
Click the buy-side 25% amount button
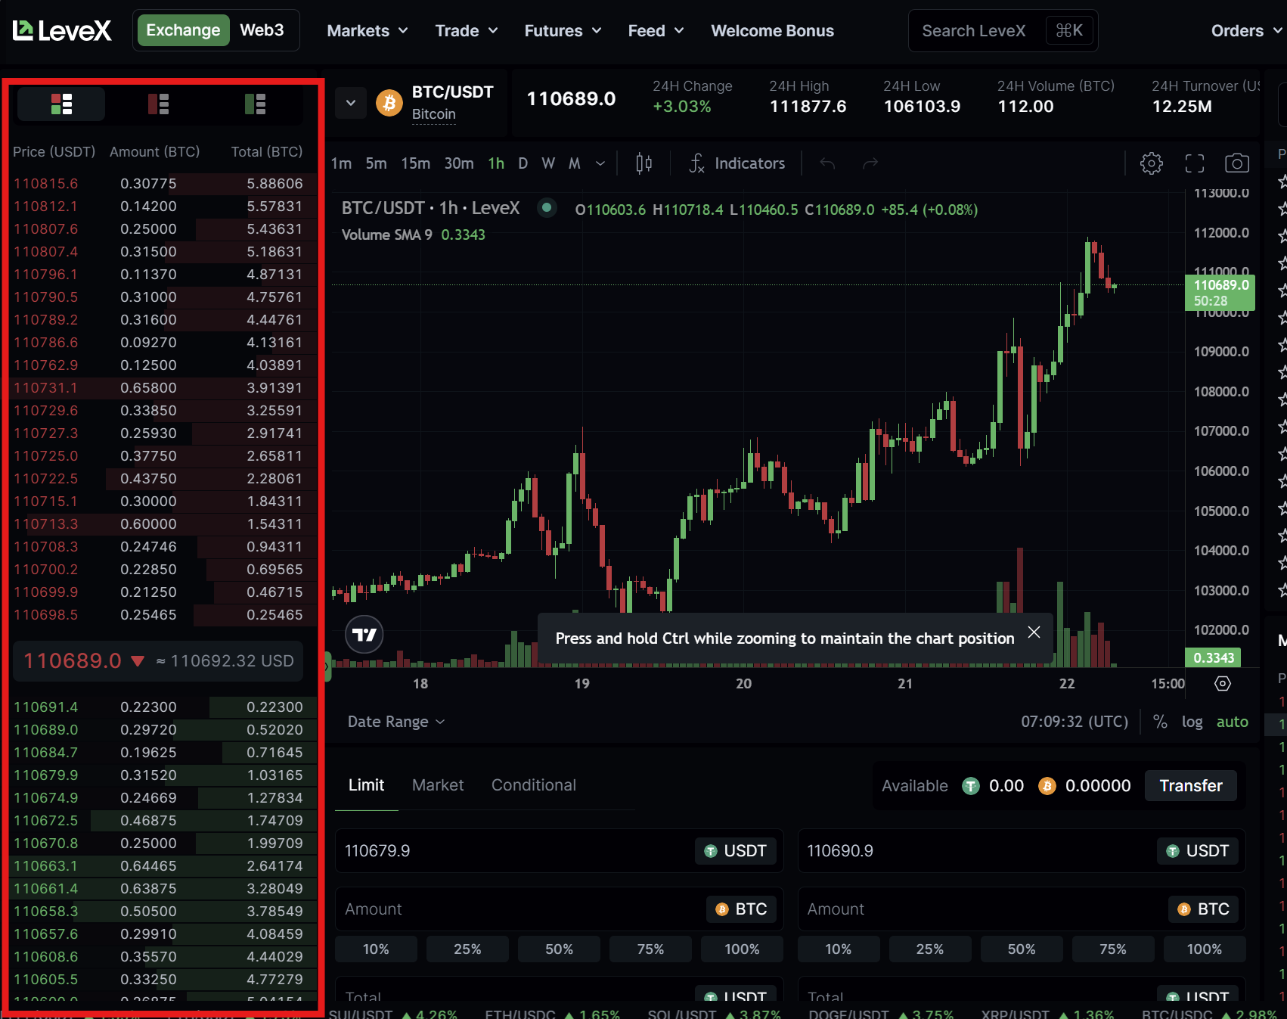(467, 949)
